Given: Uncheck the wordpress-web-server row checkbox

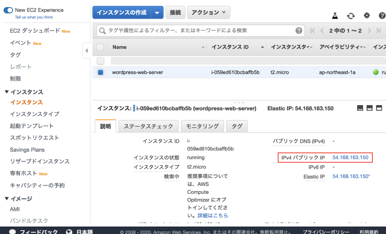Looking at the screenshot, I should (101, 72).
